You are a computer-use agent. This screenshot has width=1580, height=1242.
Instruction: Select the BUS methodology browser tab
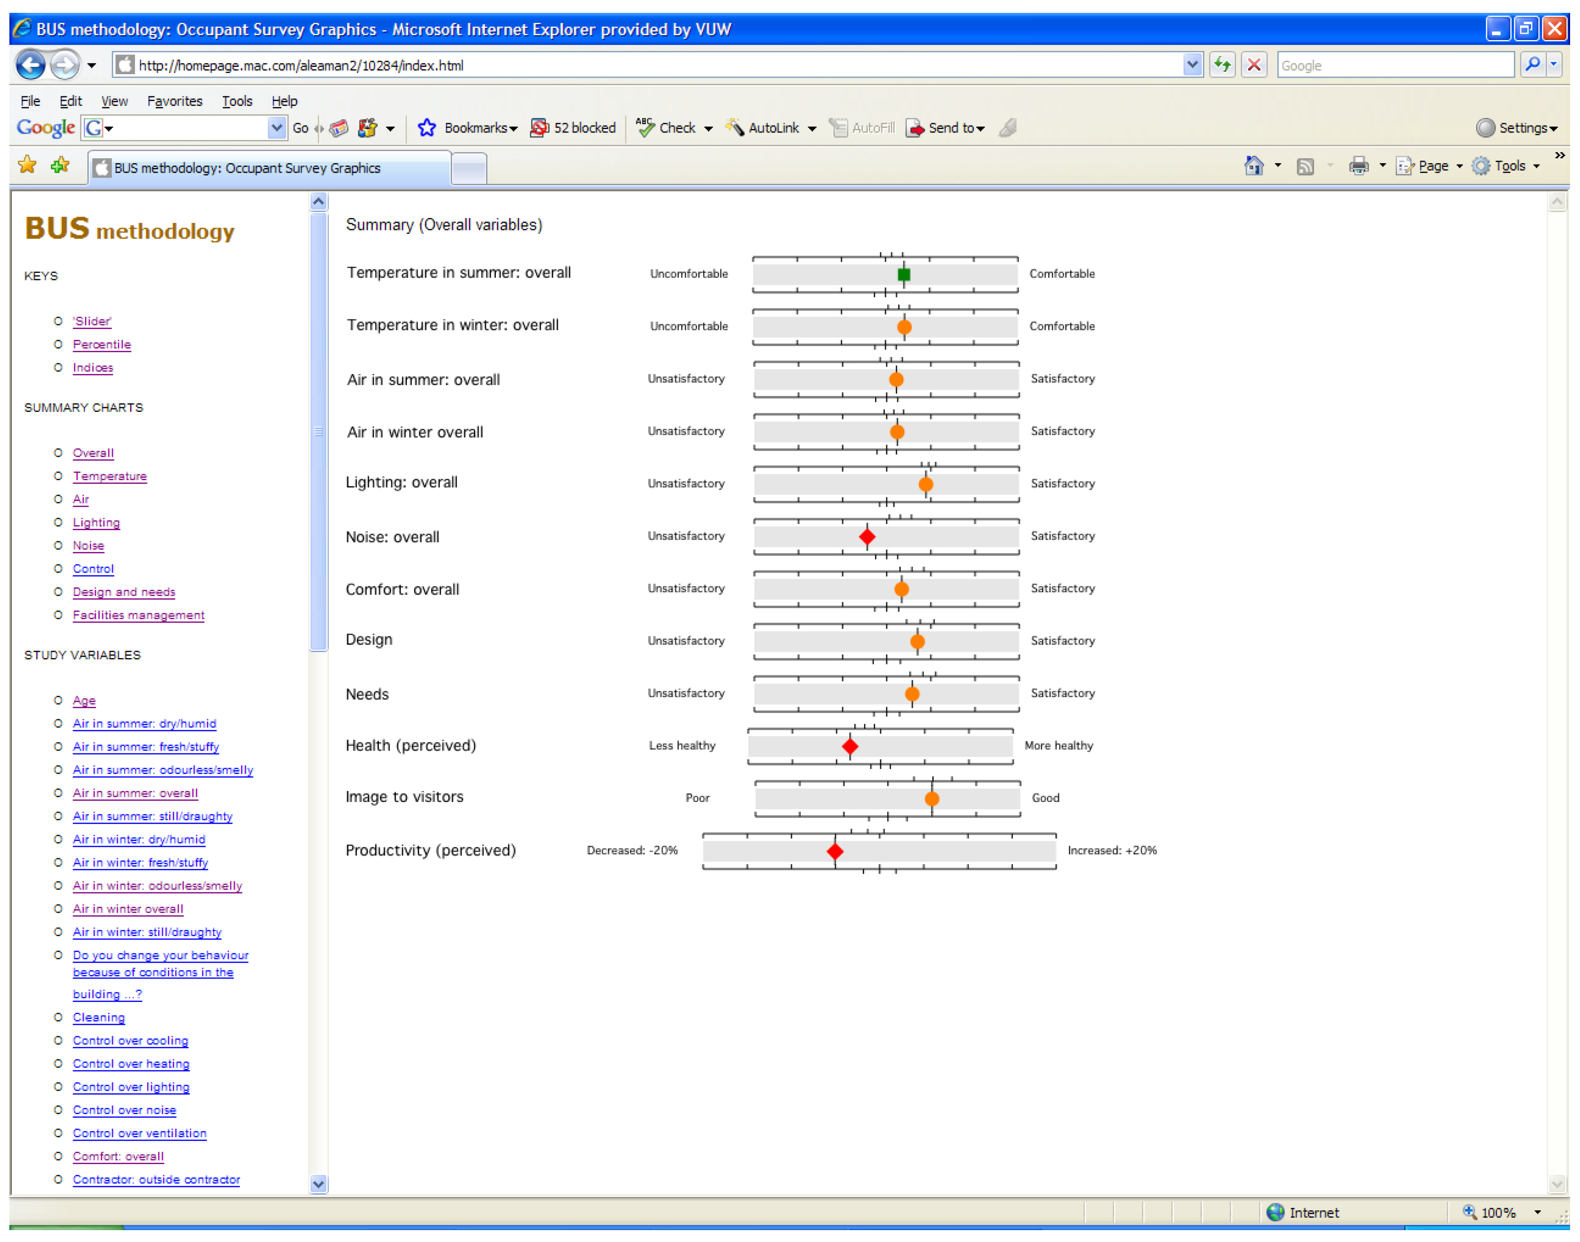click(247, 168)
